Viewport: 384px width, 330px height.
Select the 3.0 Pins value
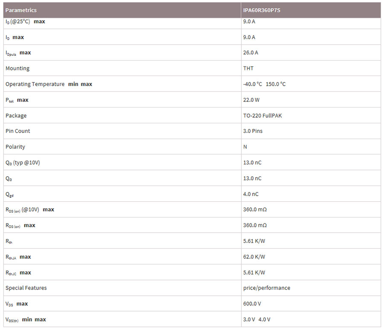tap(253, 131)
